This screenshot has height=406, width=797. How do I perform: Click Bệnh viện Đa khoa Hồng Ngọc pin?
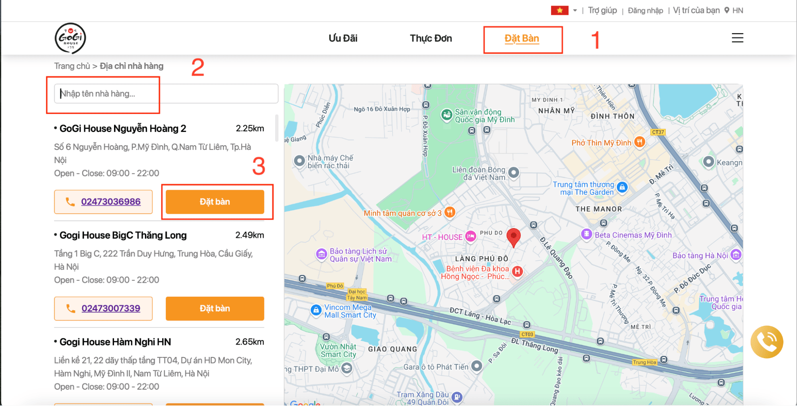click(517, 272)
